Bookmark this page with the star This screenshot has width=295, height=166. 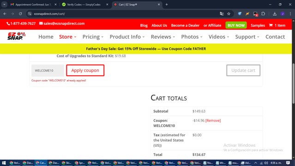(x=229, y=14)
